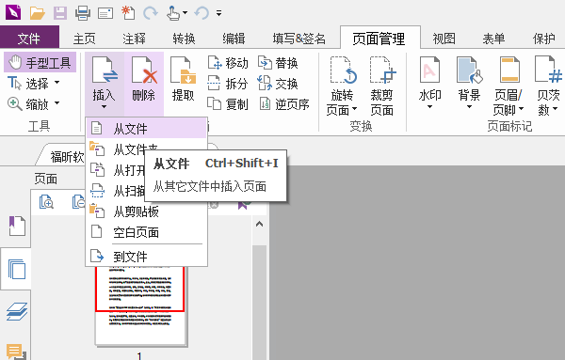Choose 从剪贴板 insert from clipboard
The height and width of the screenshot is (360, 565).
(x=147, y=211)
